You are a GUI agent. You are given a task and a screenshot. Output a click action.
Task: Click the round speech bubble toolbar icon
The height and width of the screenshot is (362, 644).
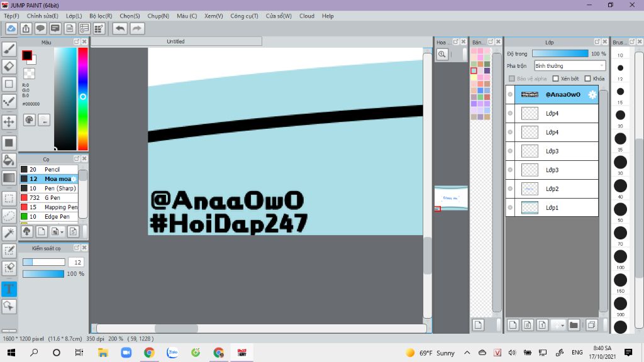[x=40, y=29]
